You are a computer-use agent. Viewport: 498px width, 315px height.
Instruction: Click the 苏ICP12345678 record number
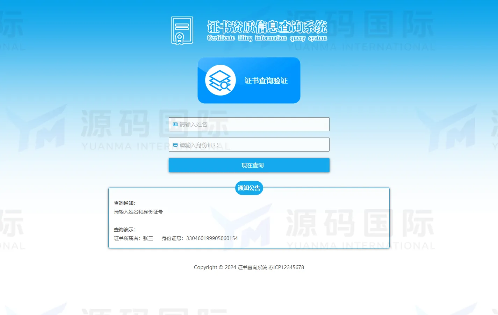click(286, 267)
